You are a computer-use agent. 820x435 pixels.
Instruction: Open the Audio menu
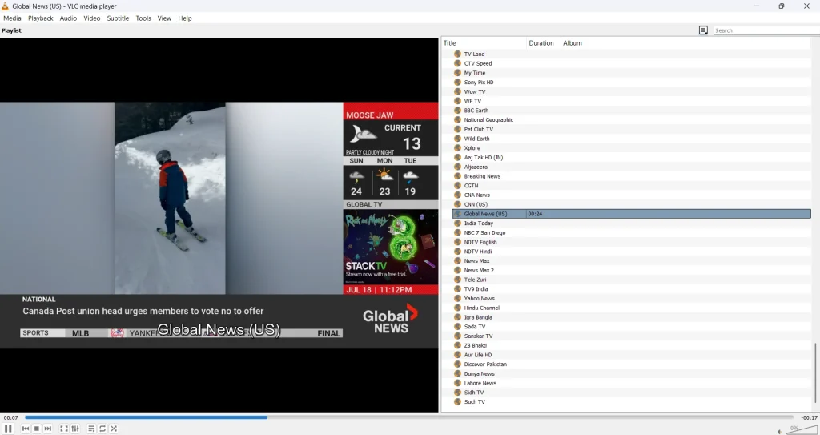pos(68,18)
